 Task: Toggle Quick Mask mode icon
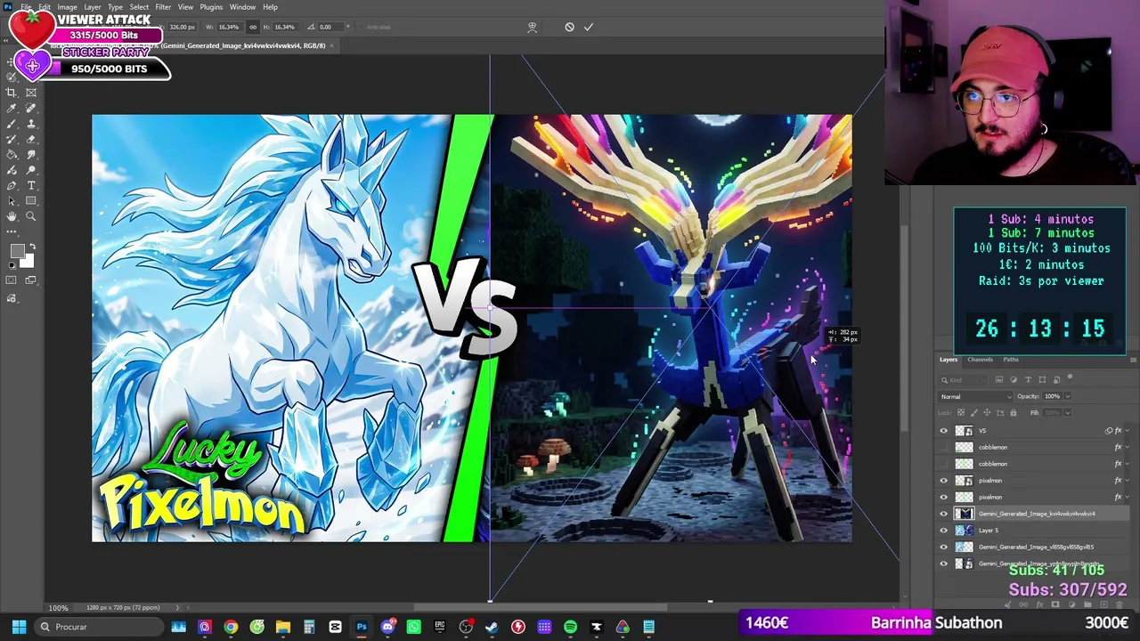[x=12, y=280]
